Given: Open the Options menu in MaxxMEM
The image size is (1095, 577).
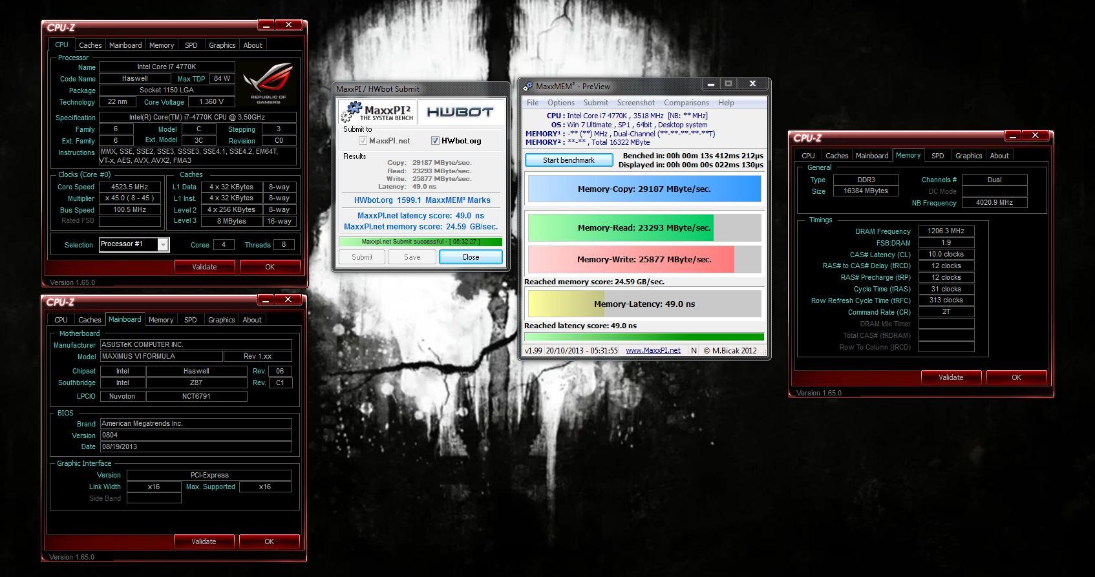Looking at the screenshot, I should coord(561,103).
